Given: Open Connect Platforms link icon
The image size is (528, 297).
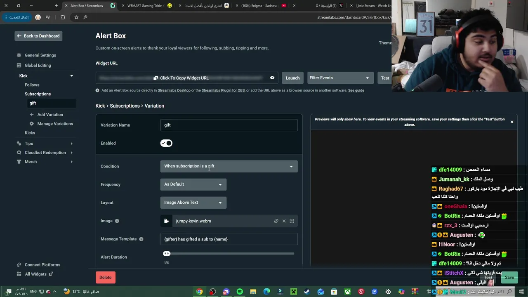Looking at the screenshot, I should (x=19, y=265).
